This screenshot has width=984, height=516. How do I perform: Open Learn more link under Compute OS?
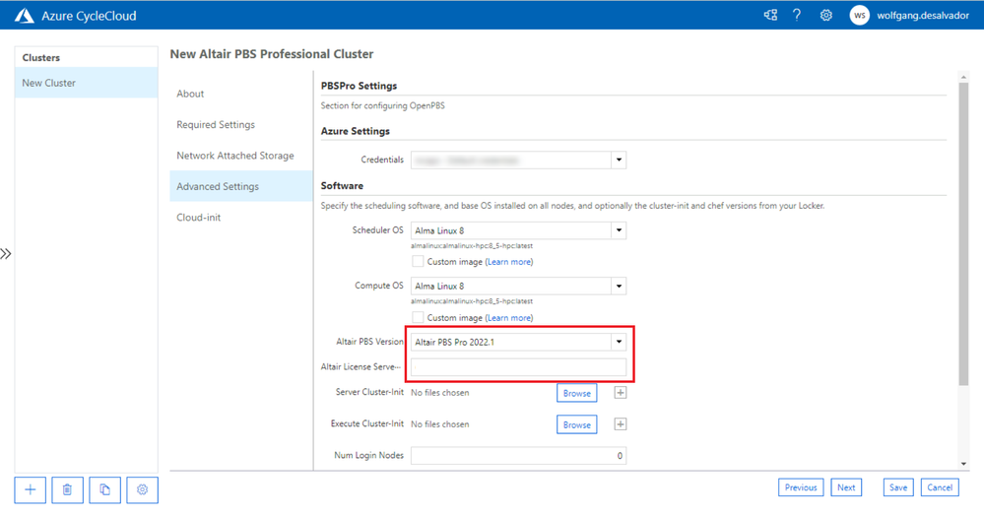tap(509, 318)
